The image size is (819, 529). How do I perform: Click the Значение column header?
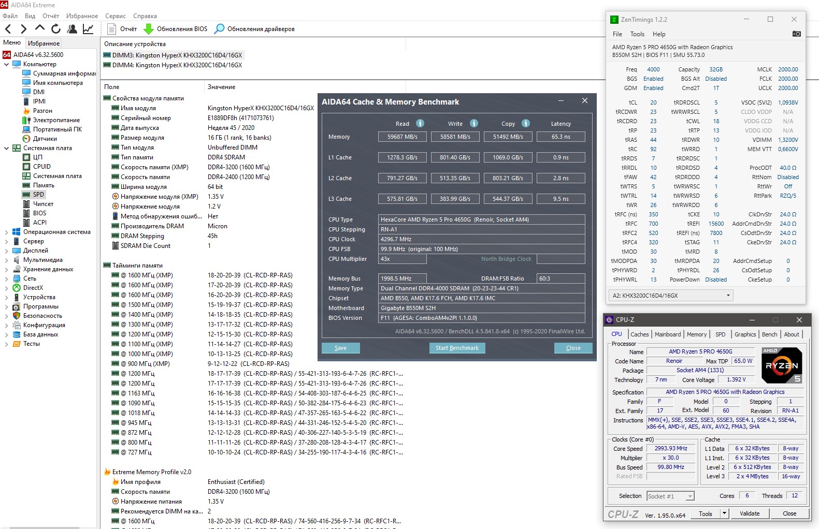coord(222,87)
